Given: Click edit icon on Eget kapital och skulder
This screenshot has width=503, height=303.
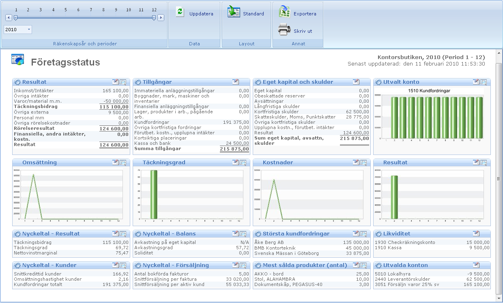Looking at the screenshot, I should (356, 82).
